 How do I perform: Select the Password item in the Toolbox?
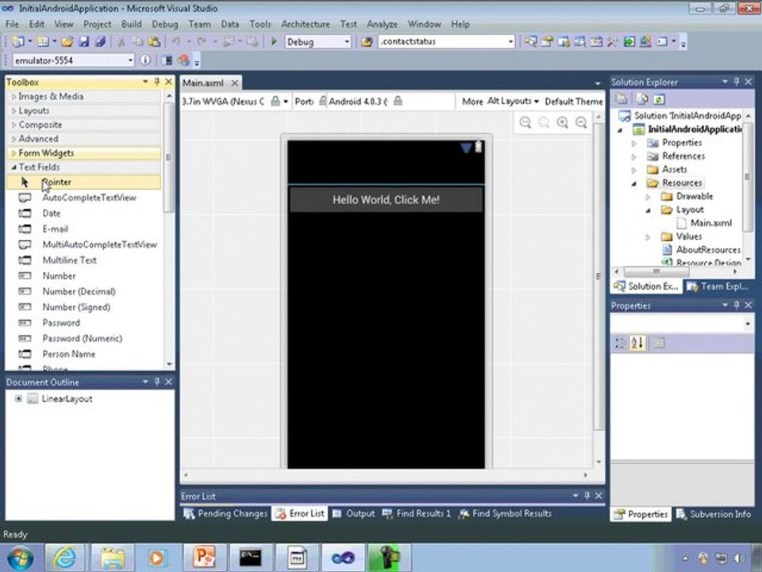point(83,323)
